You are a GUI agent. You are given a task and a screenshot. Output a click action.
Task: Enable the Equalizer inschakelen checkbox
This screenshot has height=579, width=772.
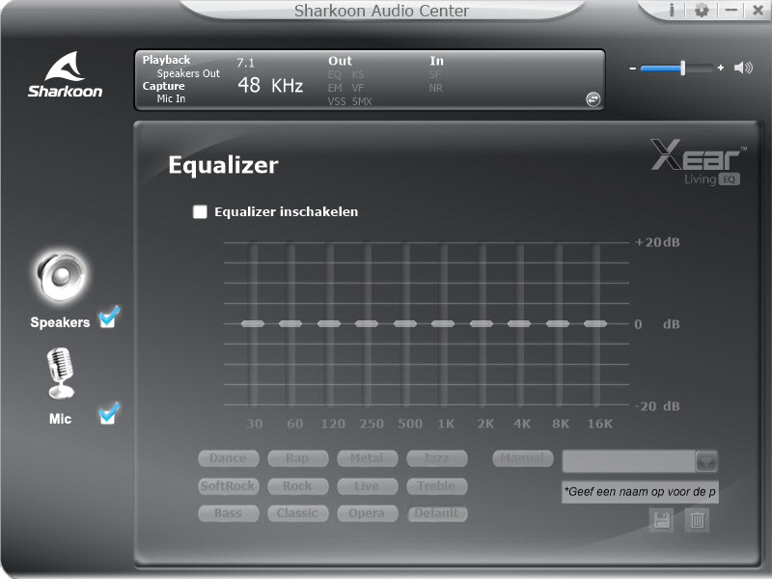click(201, 212)
